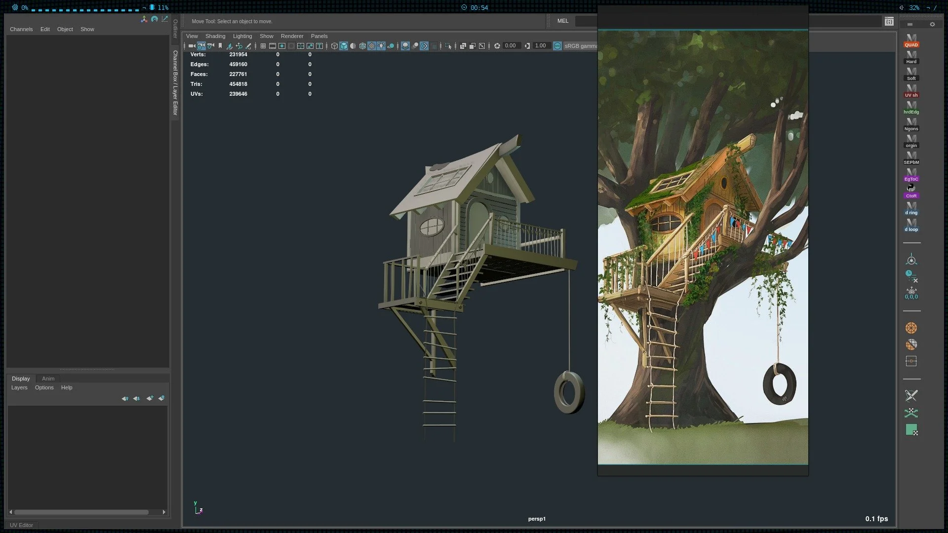The width and height of the screenshot is (948, 533).
Task: Open the script editor button beside command line
Action: coord(889,21)
